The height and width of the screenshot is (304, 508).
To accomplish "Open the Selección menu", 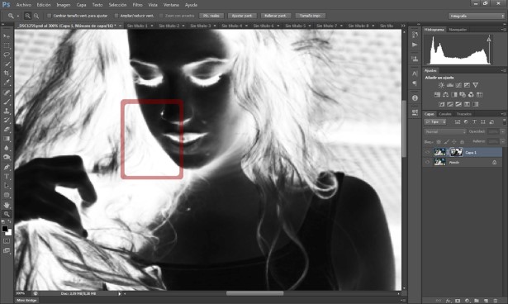I will pyautogui.click(x=117, y=5).
